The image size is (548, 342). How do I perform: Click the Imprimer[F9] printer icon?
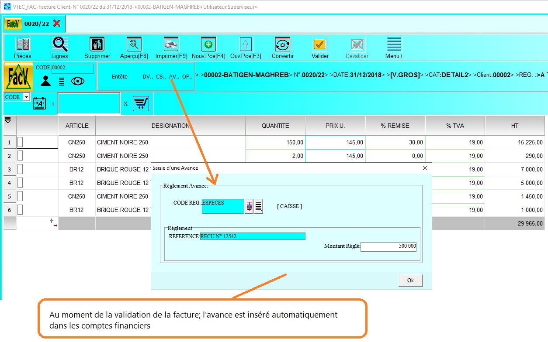point(171,44)
